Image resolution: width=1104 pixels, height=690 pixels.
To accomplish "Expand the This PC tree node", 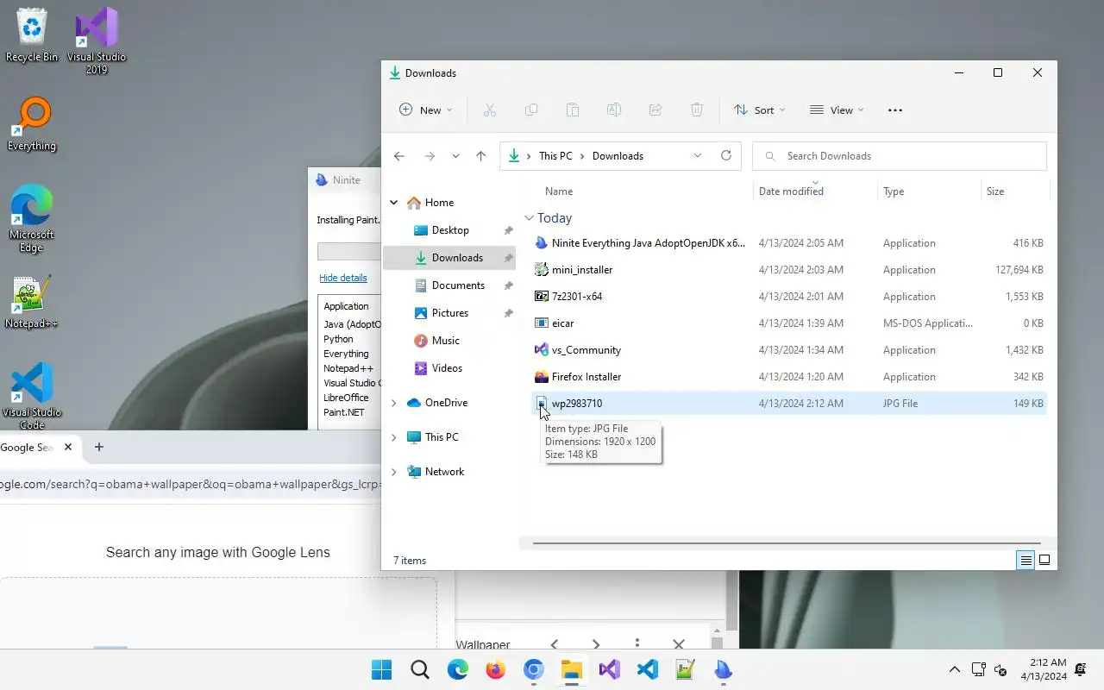I will pos(394,437).
